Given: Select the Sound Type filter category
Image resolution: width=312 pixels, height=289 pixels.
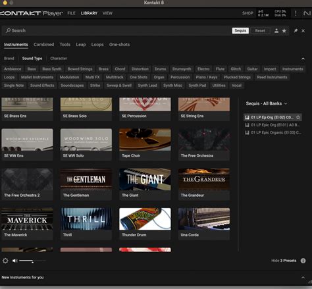Looking at the screenshot, I should click(x=32, y=59).
